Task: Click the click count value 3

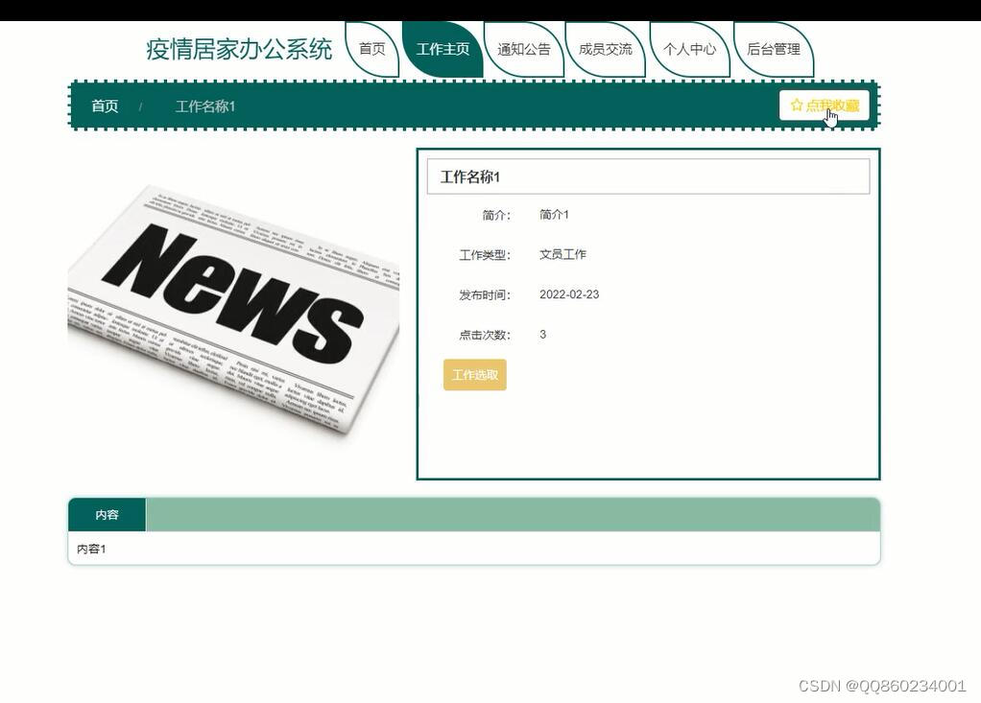Action: point(542,335)
